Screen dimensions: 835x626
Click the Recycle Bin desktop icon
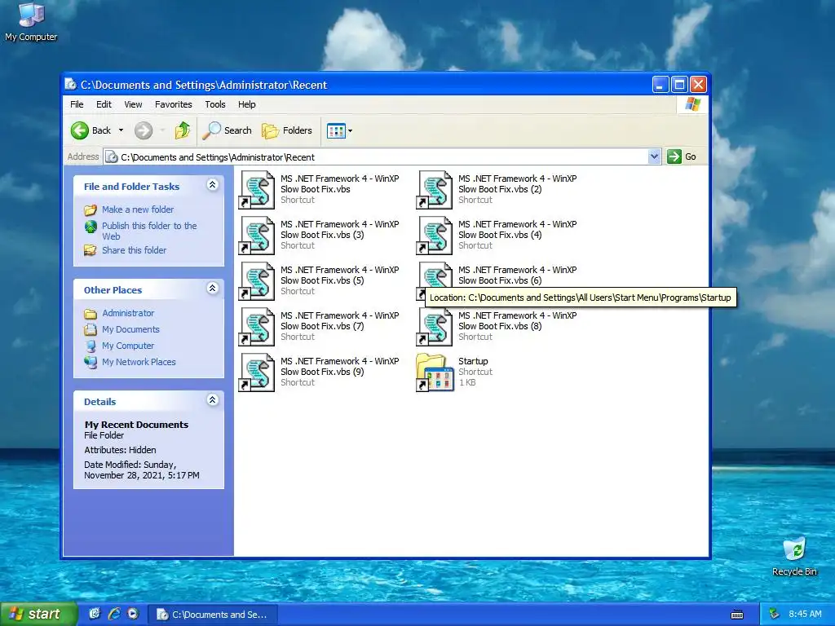[x=794, y=550]
